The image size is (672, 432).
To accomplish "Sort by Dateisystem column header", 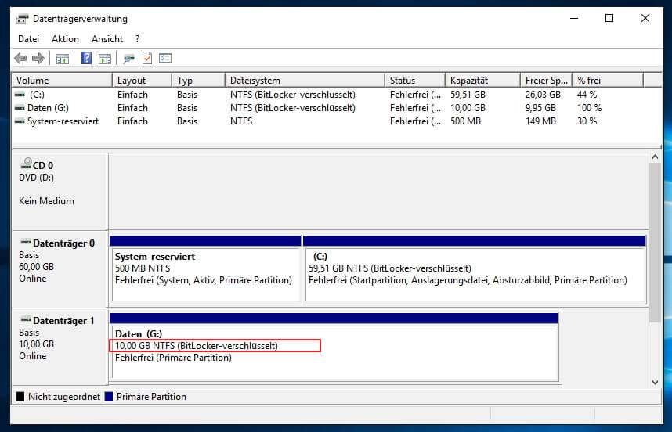I will pyautogui.click(x=305, y=81).
